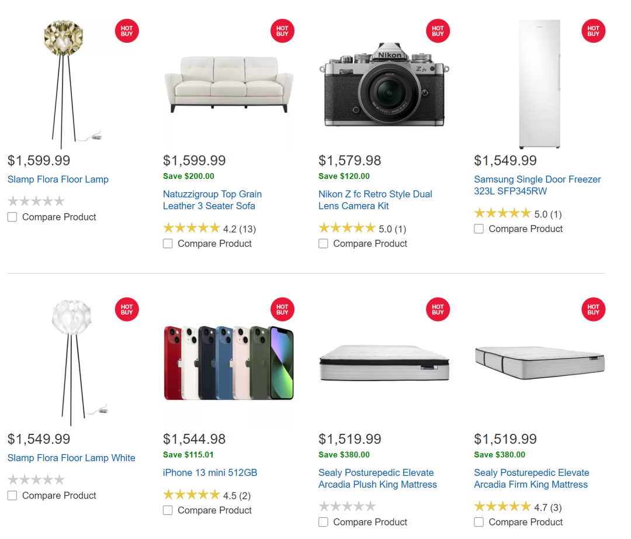This screenshot has width=631, height=539.
Task: Click star rating of Natuzzigroup sofa
Action: coord(192,228)
